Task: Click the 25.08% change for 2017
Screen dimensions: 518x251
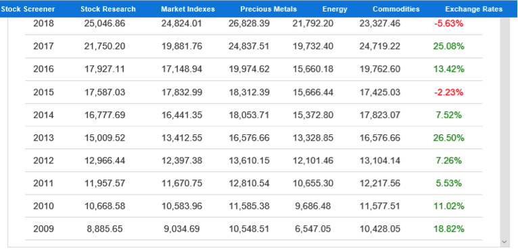Action: tap(448, 46)
